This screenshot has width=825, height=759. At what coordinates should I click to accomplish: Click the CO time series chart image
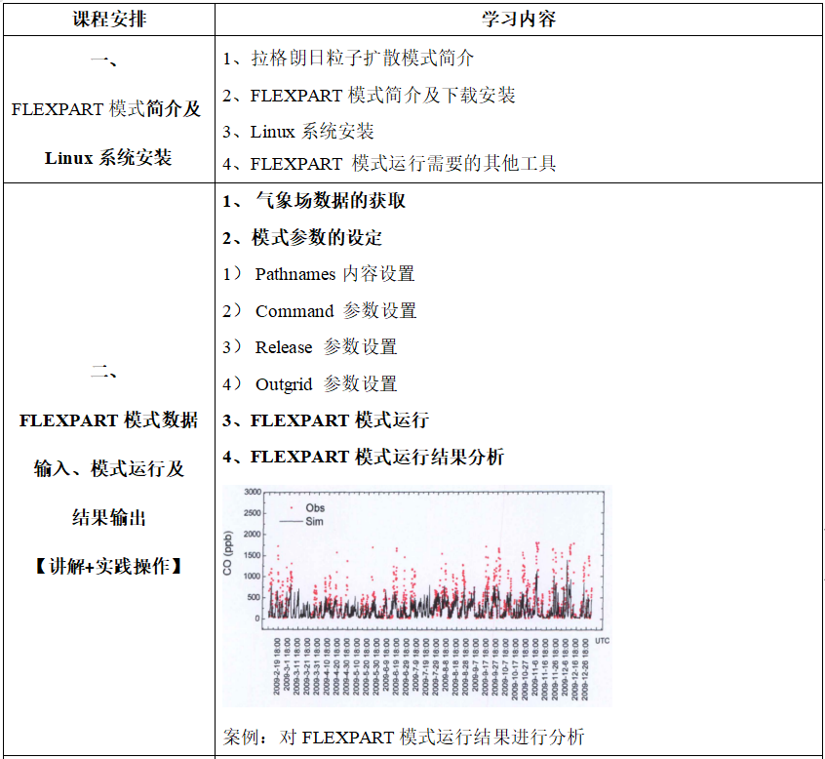[416, 595]
